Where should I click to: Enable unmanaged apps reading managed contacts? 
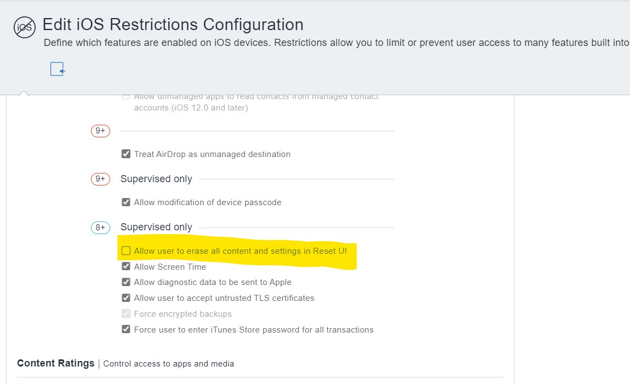coord(126,96)
